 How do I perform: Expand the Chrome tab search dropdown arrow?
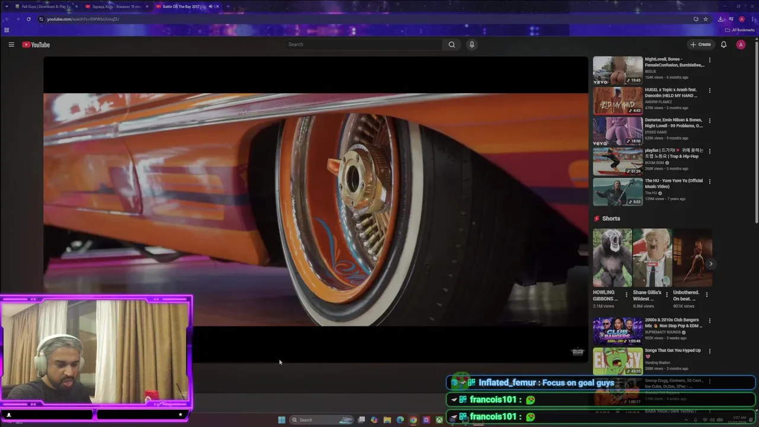pos(7,7)
